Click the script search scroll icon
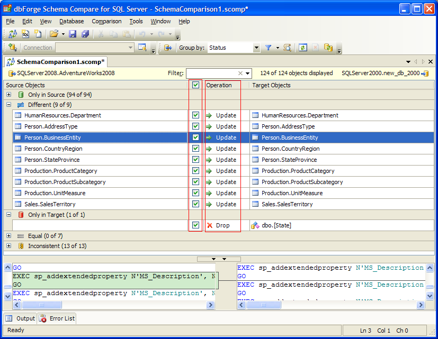438x339 pixels. coord(287,48)
